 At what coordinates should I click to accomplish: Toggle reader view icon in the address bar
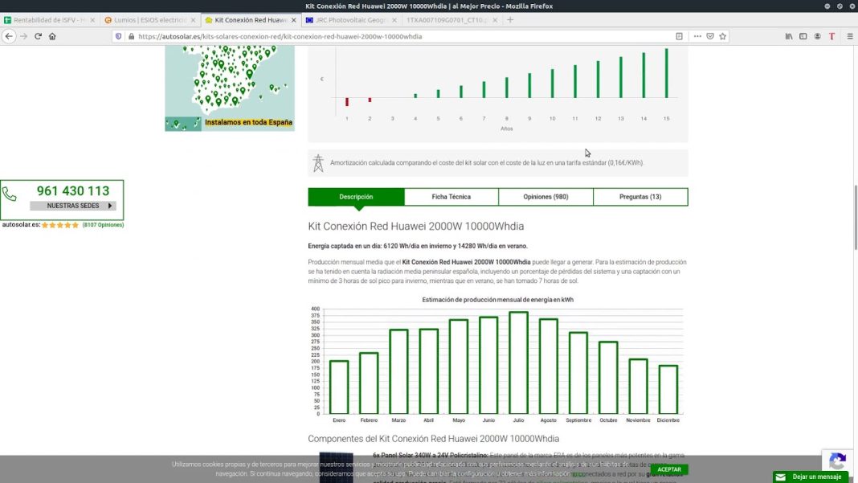pyautogui.click(x=679, y=36)
